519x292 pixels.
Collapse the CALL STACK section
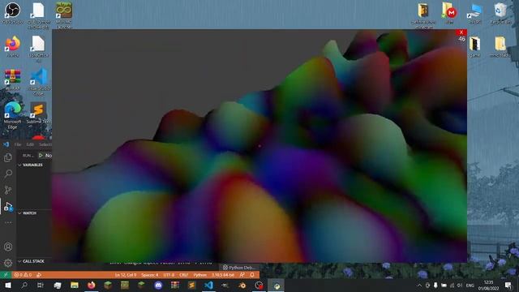(x=31, y=261)
